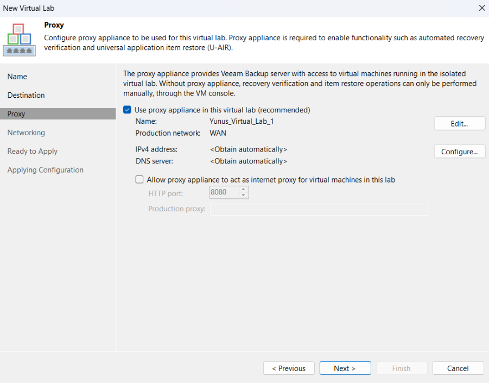Select the Applying Configuration step
Screen dimensions: 489x383
click(x=46, y=170)
